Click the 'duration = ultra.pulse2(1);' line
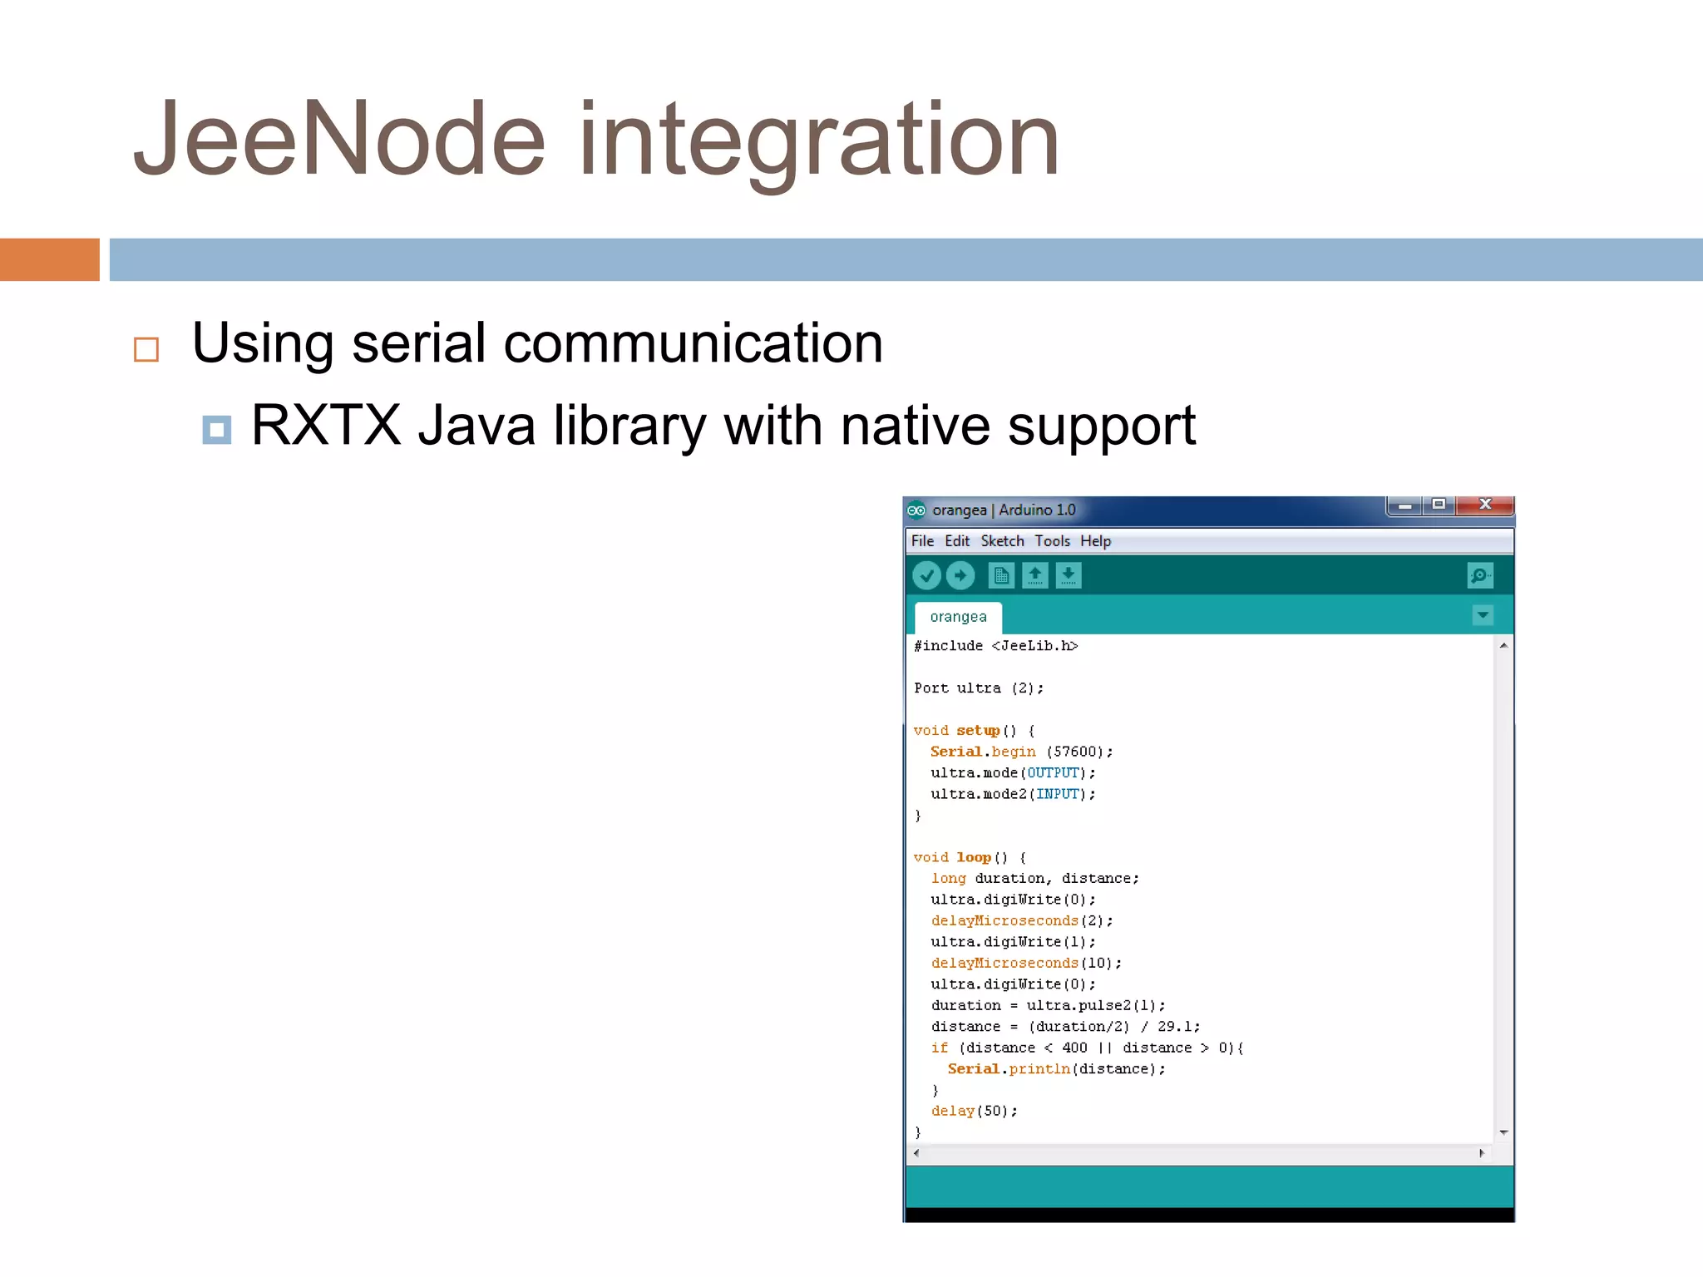Viewport: 1703px width, 1277px height. tap(1048, 1005)
